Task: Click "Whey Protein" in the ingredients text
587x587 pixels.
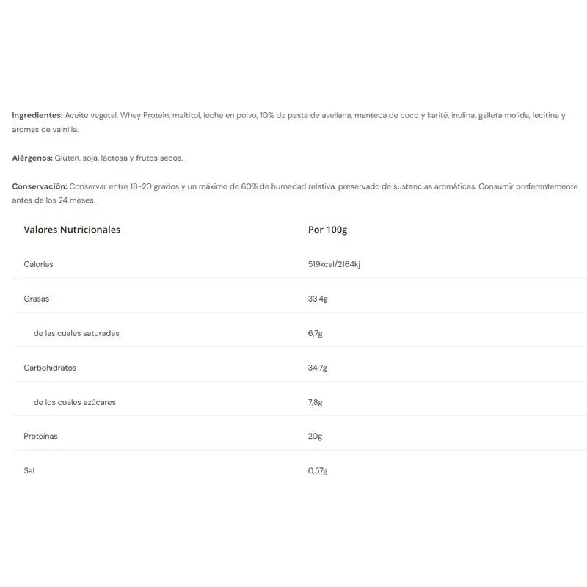Action: [145, 116]
